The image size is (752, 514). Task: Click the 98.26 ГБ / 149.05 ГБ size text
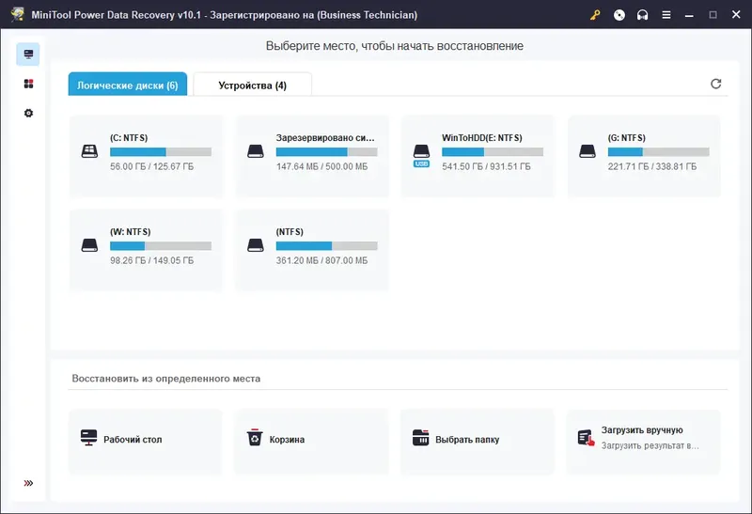[152, 260]
